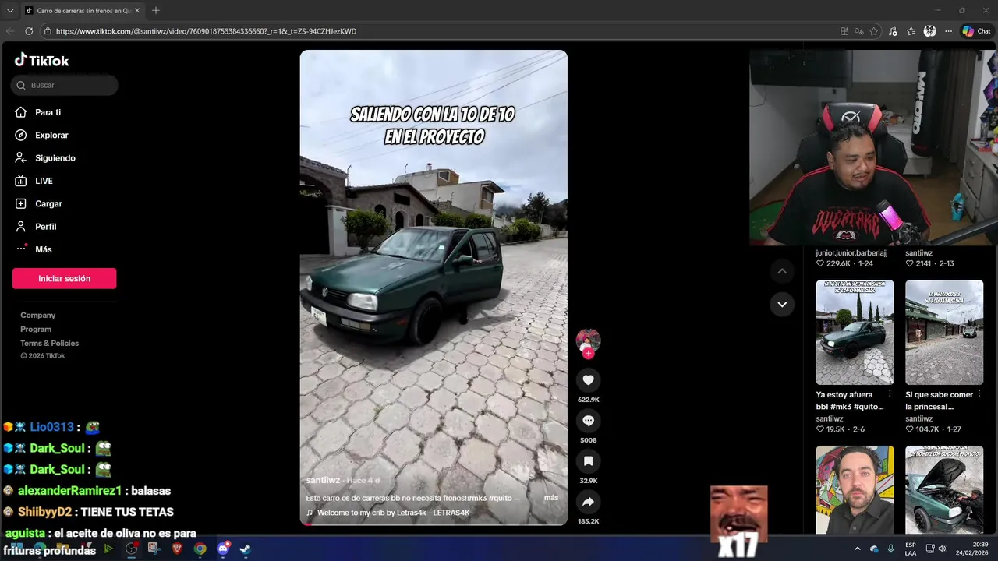Open options for 'Ya estoy afuera' video
The height and width of the screenshot is (561, 998).
pyautogui.click(x=890, y=394)
